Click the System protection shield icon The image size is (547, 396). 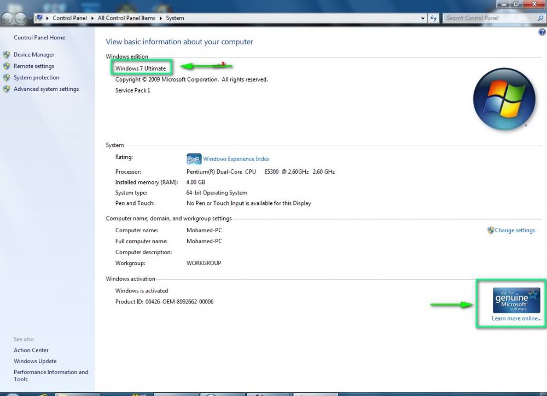tap(7, 78)
